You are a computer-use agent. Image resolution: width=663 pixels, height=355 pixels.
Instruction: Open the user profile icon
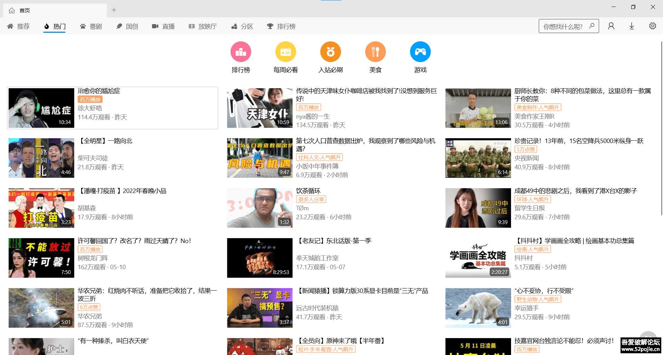(611, 26)
